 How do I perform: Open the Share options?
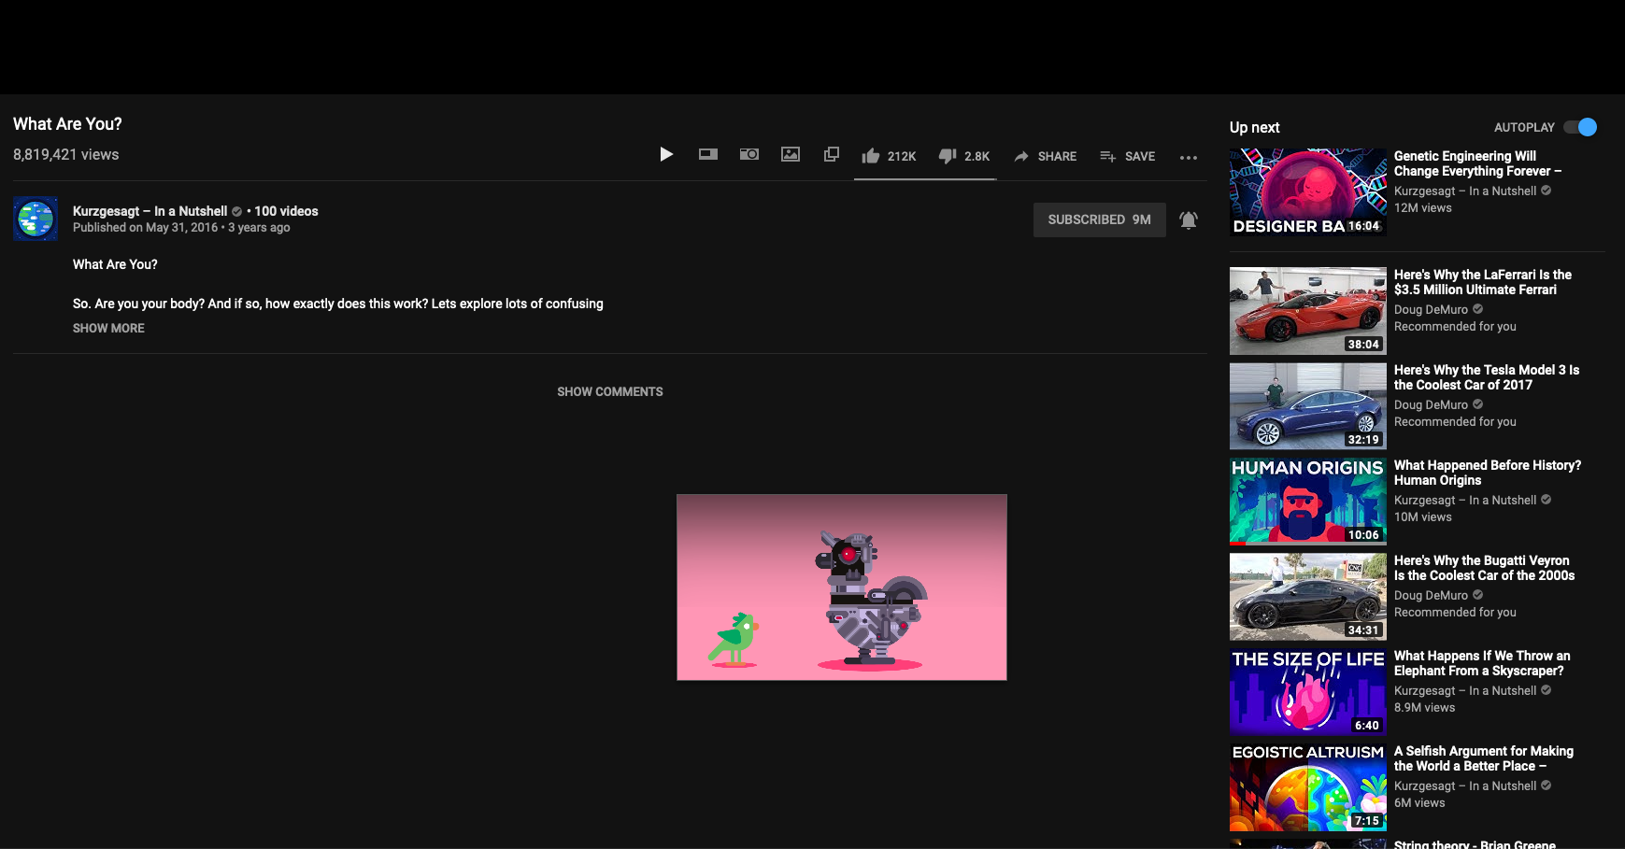pyautogui.click(x=1045, y=156)
